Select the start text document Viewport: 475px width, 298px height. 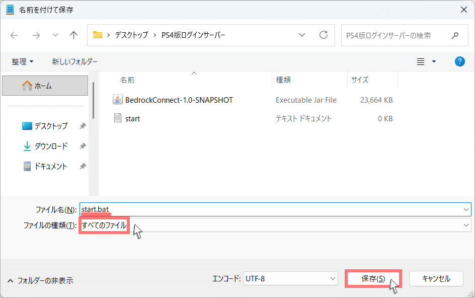(132, 119)
